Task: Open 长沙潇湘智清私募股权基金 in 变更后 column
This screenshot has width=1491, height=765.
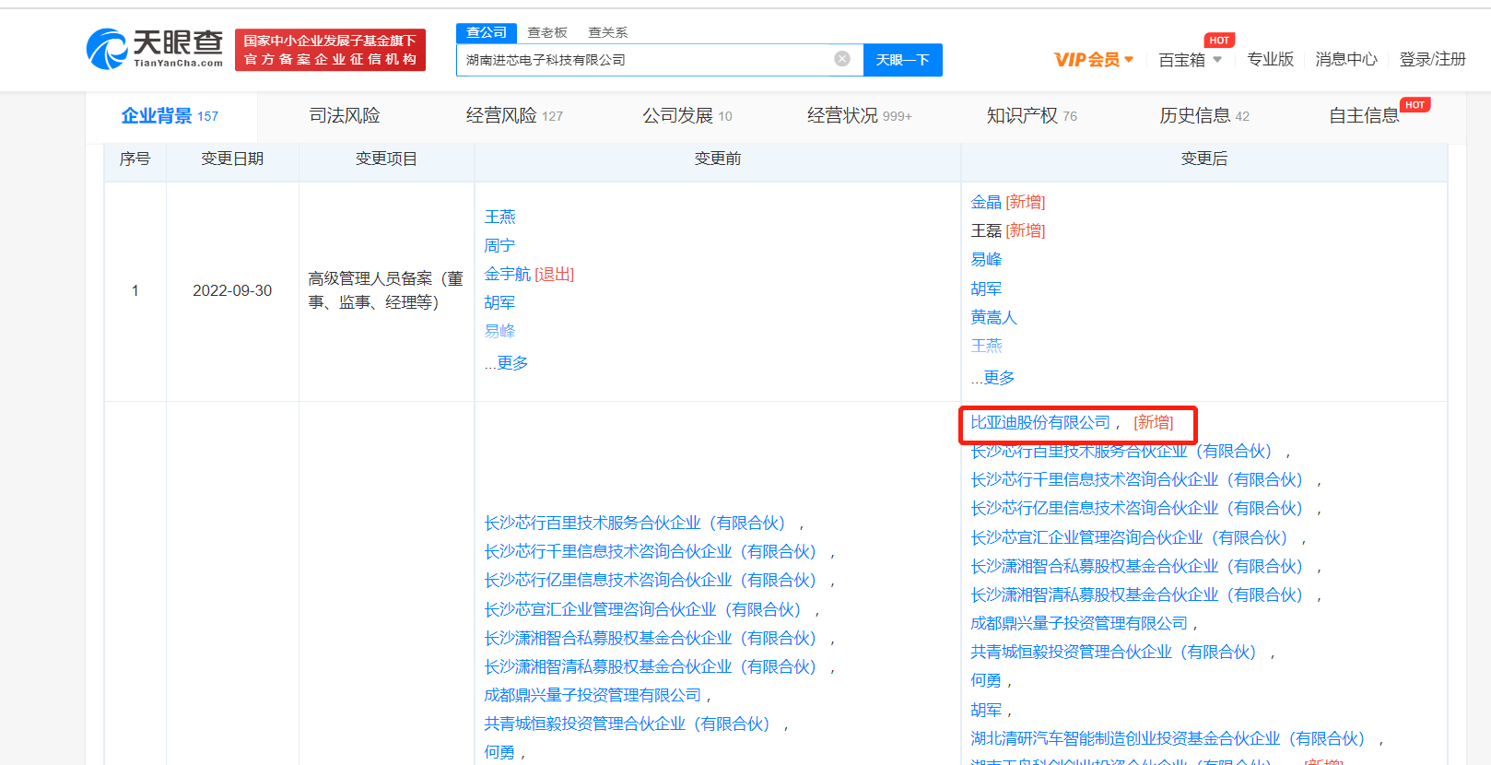Action: tap(1137, 594)
